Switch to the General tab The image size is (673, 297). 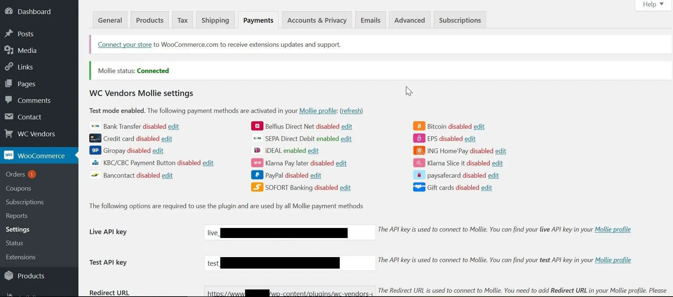click(x=110, y=20)
